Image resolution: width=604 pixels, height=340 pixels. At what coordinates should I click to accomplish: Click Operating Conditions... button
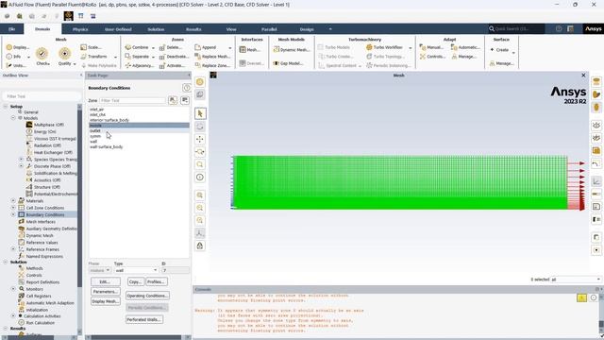[147, 296]
